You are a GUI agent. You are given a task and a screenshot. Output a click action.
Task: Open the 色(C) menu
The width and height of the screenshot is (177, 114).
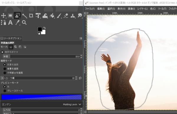click(153, 9)
